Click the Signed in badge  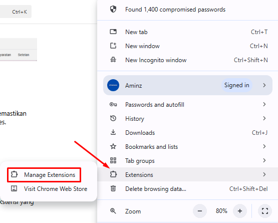pyautogui.click(x=237, y=85)
